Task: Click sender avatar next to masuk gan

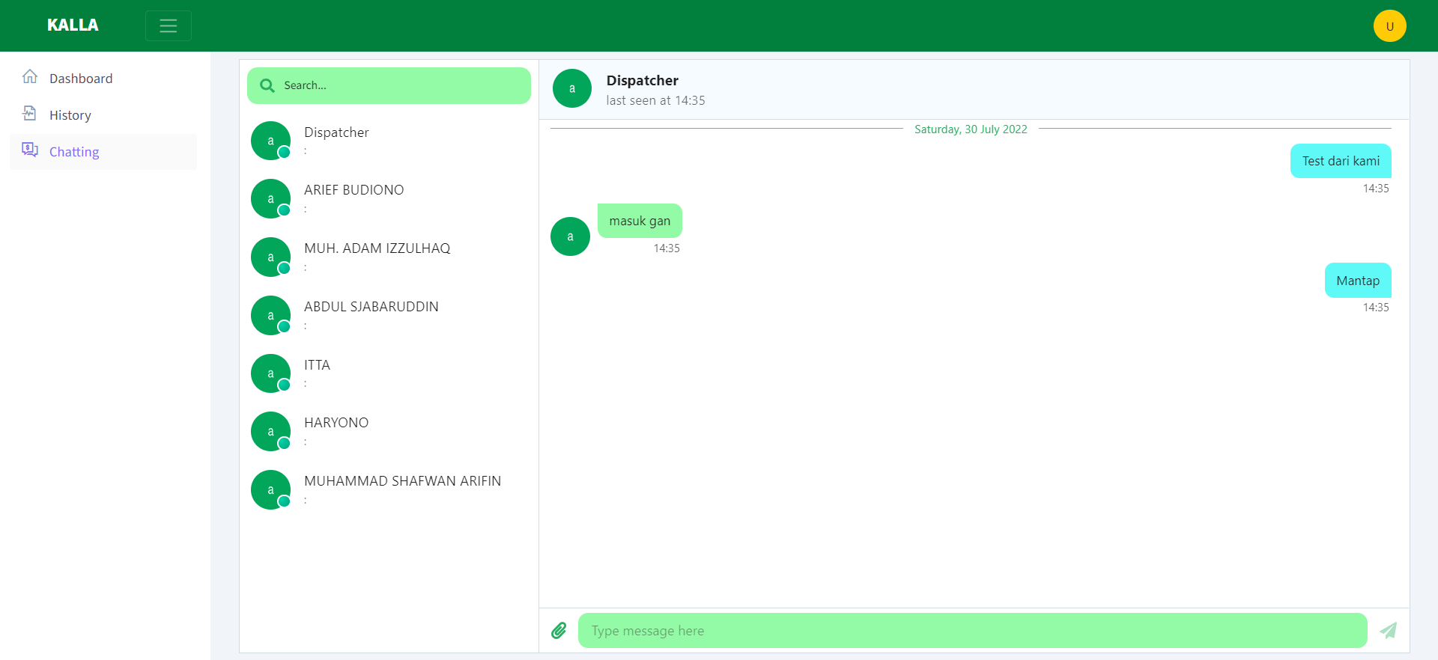Action: [570, 236]
